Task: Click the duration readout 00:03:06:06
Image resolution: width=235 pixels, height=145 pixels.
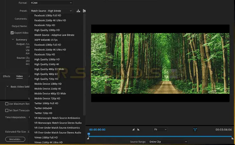Action: 224,130
